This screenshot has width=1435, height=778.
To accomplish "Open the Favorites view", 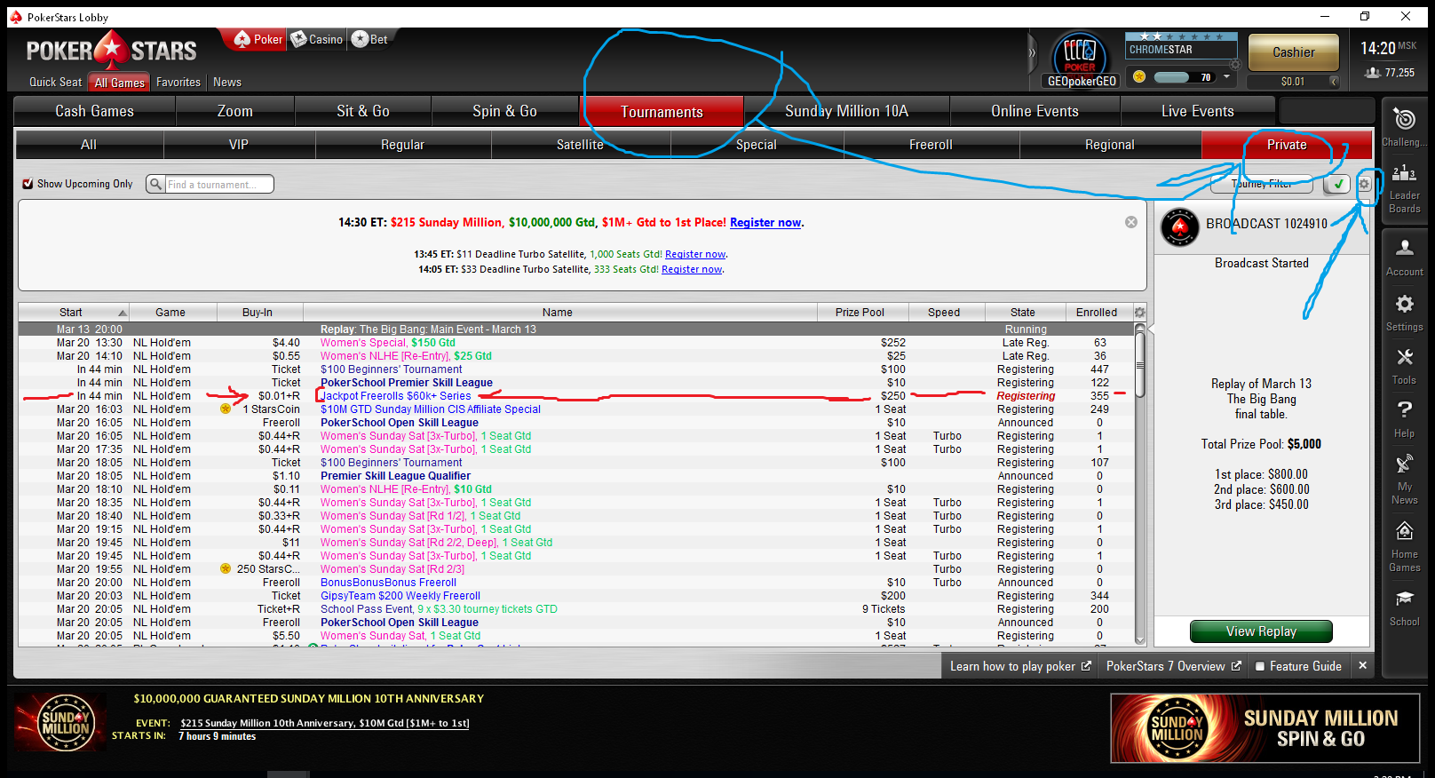I will tap(178, 82).
